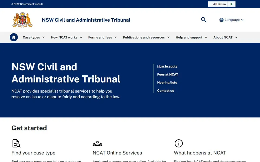Click the globe icon next to Language

pos(221,20)
